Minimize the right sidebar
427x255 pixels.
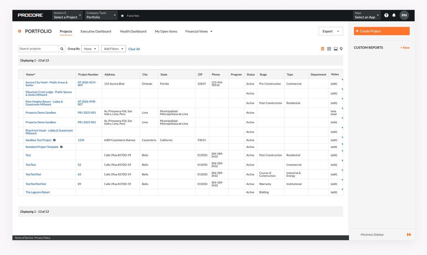(x=372, y=234)
